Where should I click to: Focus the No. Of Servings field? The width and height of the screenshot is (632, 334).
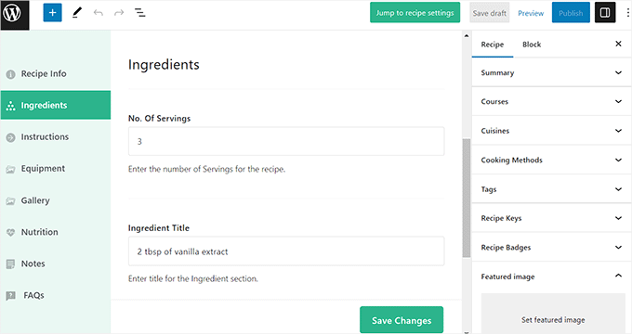pos(286,141)
